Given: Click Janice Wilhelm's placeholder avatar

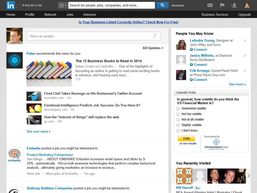Looking at the screenshot, I should [181, 60].
